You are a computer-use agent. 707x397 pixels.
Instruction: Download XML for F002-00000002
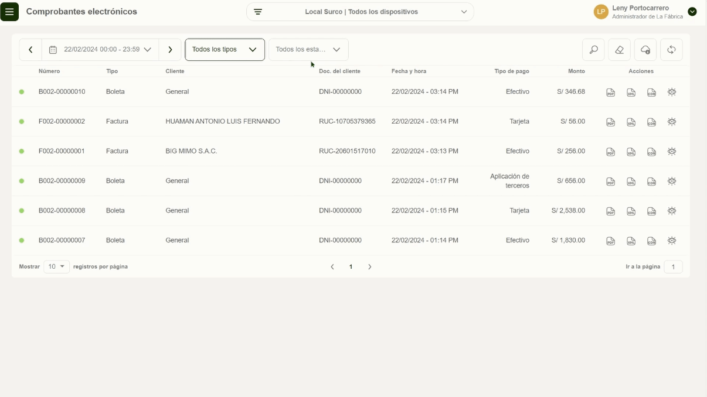tap(631, 122)
